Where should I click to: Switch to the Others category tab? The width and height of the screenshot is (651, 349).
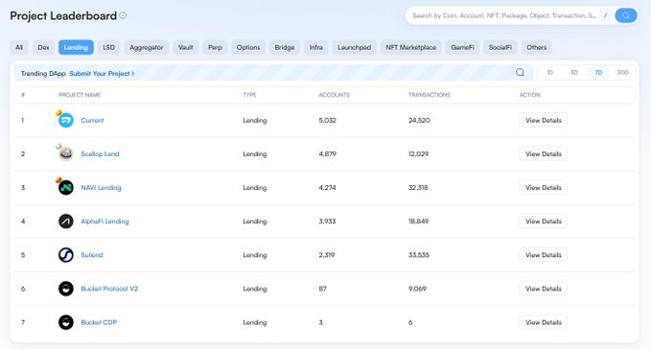(x=536, y=47)
